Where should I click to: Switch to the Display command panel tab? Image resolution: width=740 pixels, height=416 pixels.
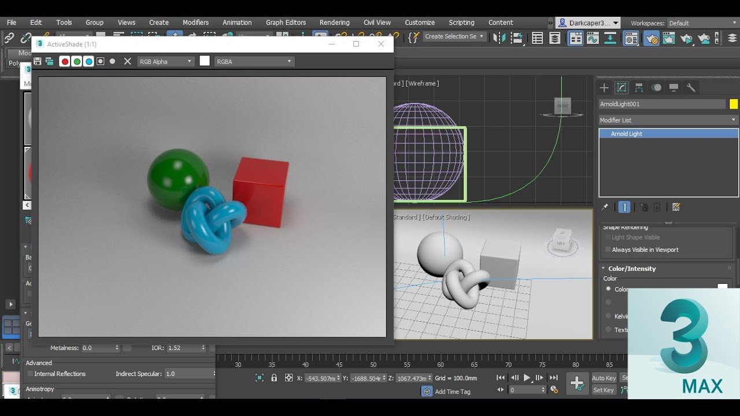point(674,87)
